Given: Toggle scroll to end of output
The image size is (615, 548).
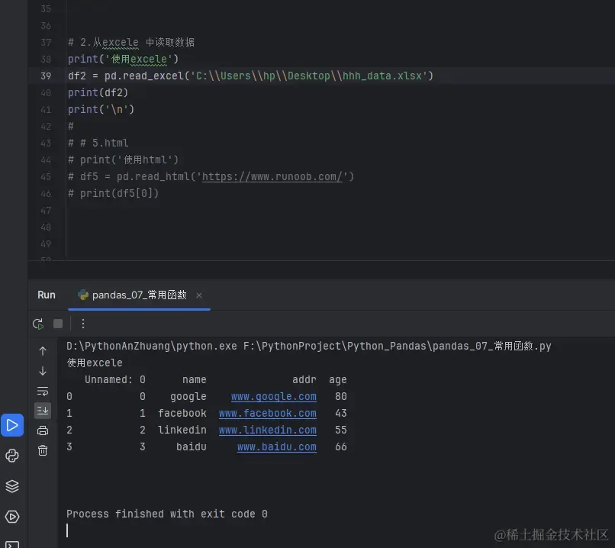Looking at the screenshot, I should click(43, 411).
